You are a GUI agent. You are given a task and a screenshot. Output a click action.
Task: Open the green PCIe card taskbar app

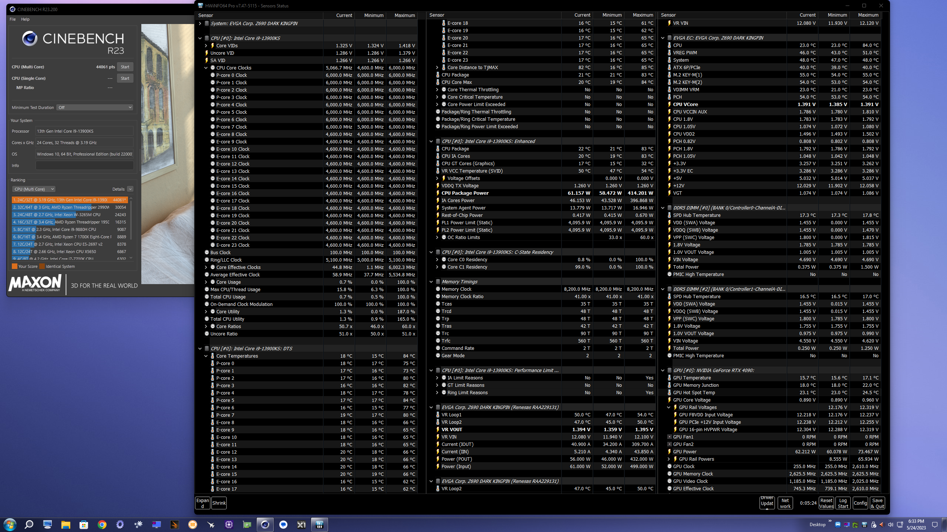(x=247, y=524)
